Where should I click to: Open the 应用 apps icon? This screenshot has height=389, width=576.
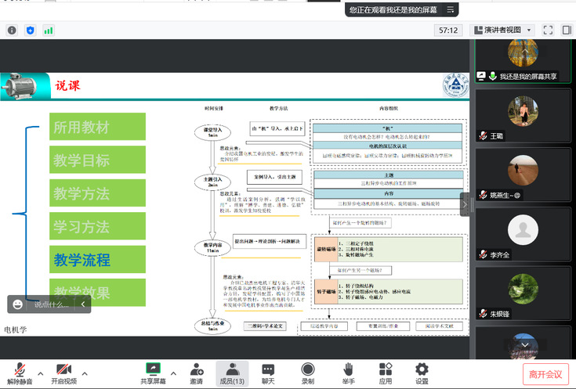coord(385,372)
